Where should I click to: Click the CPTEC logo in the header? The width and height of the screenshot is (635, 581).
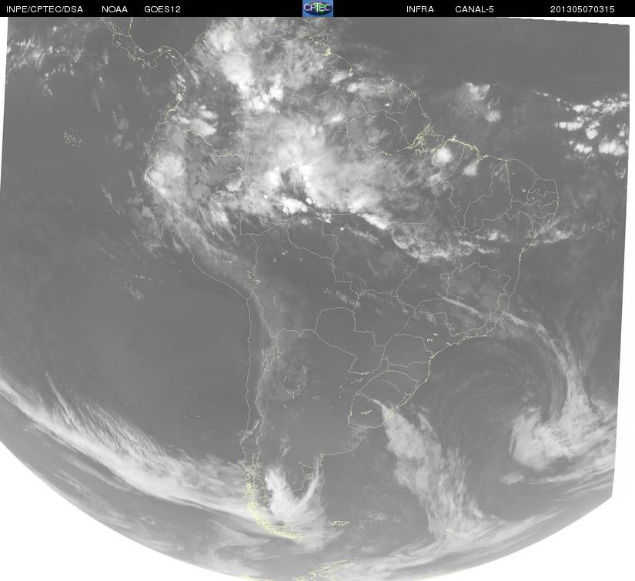(318, 8)
